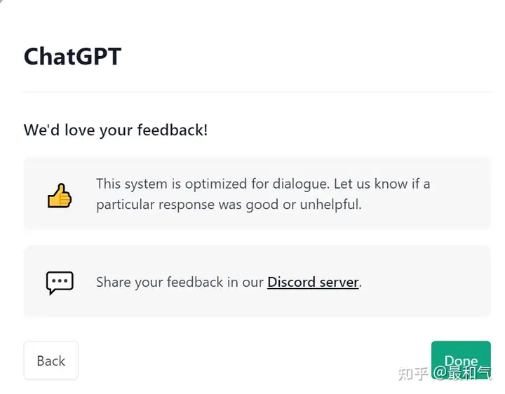Click the thumbs-up emoji icon
The width and height of the screenshot is (505, 394).
point(60,196)
